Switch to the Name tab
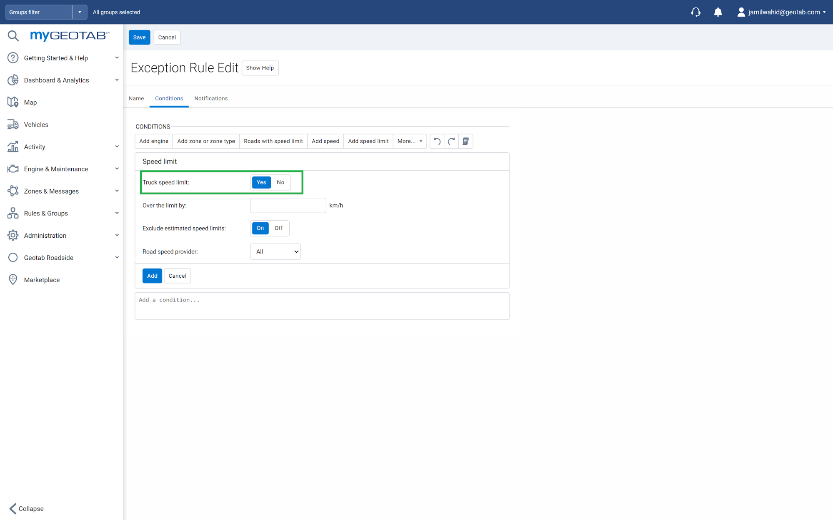 pyautogui.click(x=136, y=98)
